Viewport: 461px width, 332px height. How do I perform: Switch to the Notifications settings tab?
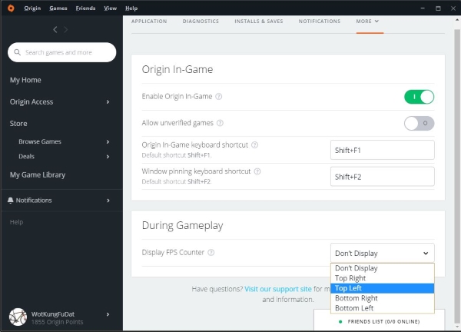pos(320,22)
